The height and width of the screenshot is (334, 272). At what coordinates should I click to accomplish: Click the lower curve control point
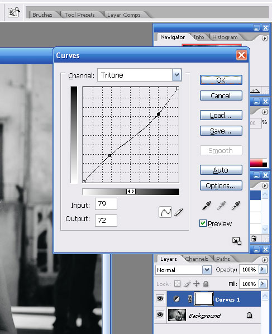[x=109, y=156]
